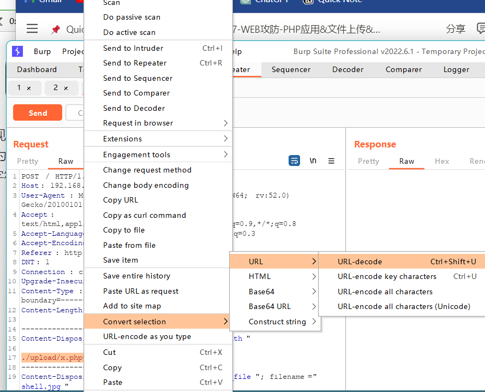Select Do active scan

click(158, 32)
